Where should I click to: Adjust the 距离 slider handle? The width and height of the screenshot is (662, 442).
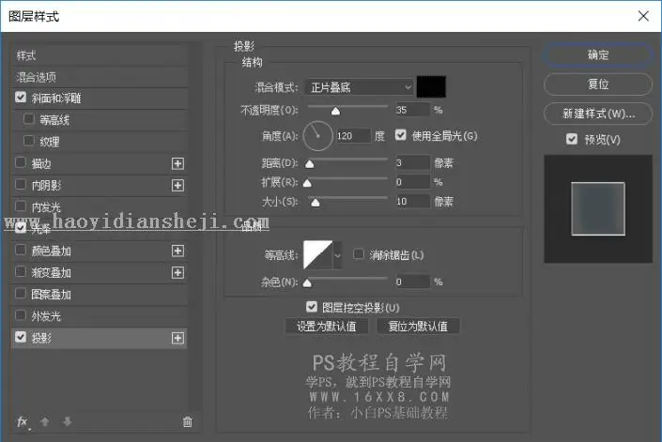310,163
